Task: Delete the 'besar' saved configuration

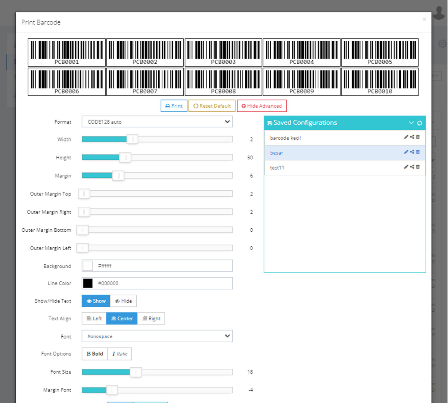Action: [x=418, y=152]
